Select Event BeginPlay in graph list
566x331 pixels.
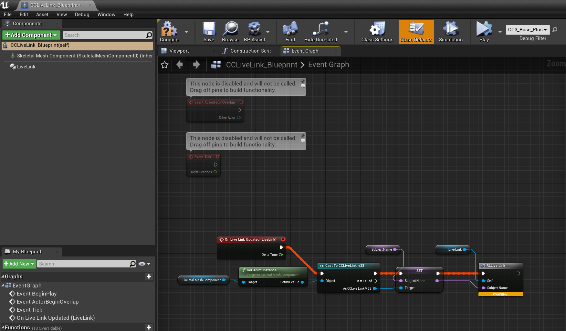(37, 294)
